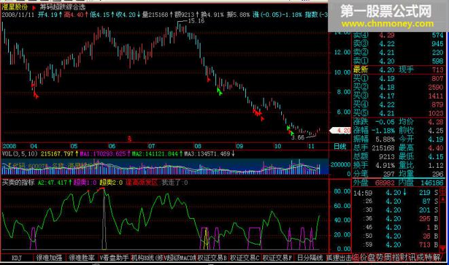Select the 财 tab in the side panel
This screenshot has height=265, width=449.
[x=403, y=258]
